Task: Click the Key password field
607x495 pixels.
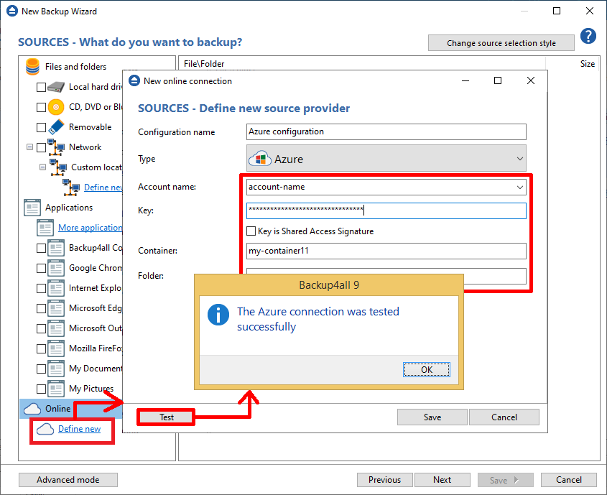Action: tap(386, 211)
